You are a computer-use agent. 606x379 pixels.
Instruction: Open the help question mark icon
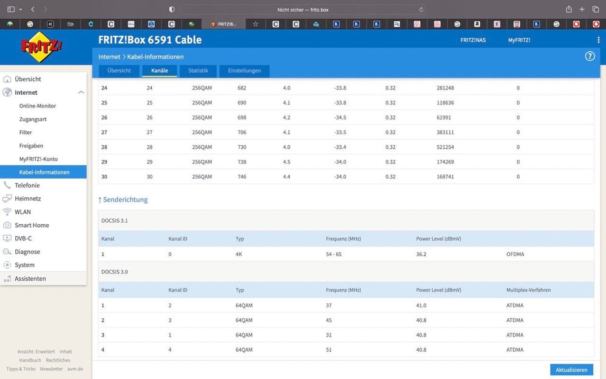coord(590,56)
